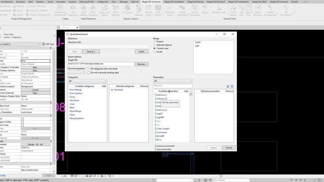The width and height of the screenshot is (324, 182).
Task: Open the Spreadsheet ribbon tool
Action: [x=148, y=10]
